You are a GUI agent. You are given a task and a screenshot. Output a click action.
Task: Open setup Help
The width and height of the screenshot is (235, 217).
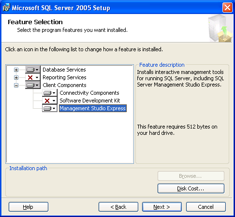(x=29, y=207)
